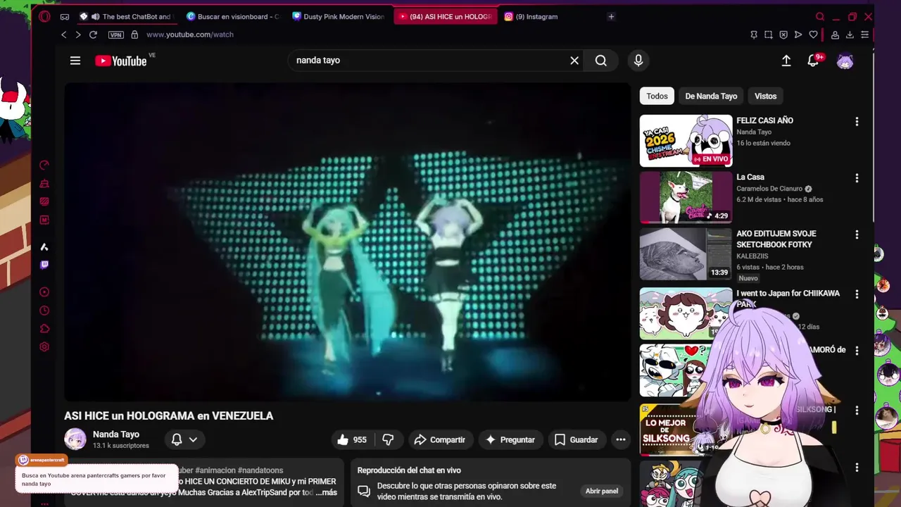Image resolution: width=901 pixels, height=507 pixels.
Task: Click the Opera GX logo menu
Action: pos(44,17)
